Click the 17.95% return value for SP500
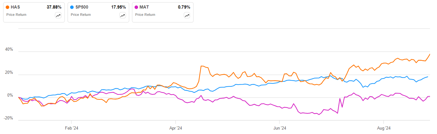The image size is (437, 134). pos(119,7)
